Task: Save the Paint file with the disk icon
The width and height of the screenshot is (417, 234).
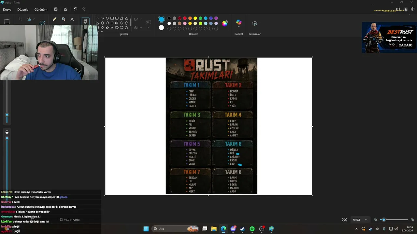Action: pyautogui.click(x=56, y=9)
